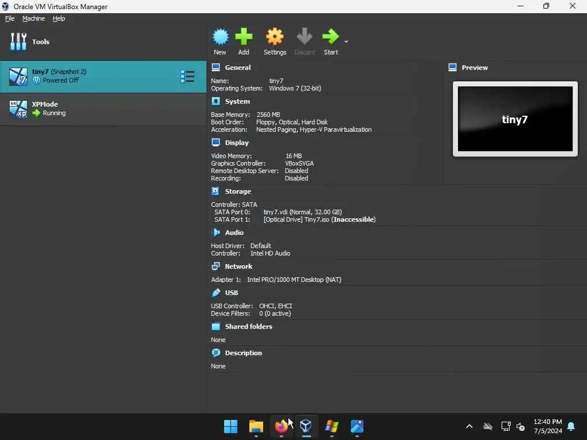The width and height of the screenshot is (587, 440).
Task: Open the File menu
Action: (10, 18)
